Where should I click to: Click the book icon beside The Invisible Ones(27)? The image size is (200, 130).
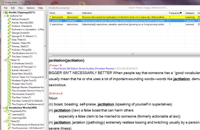[9, 94]
